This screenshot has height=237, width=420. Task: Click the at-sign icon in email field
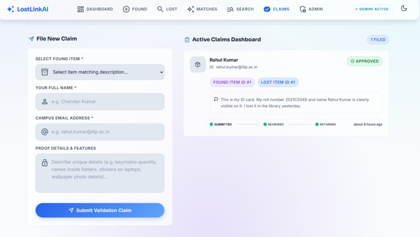[x=45, y=132]
